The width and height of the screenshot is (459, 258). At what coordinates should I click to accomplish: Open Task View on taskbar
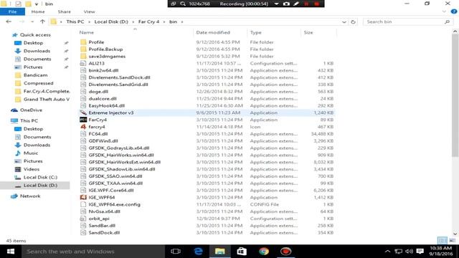(x=176, y=252)
